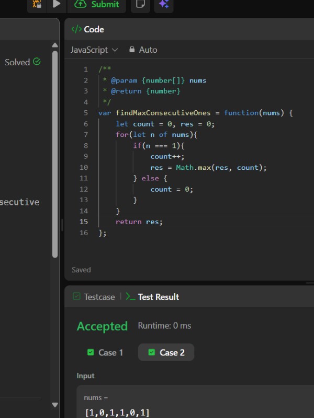Click the debug icon in top toolbar
314x418 pixels.
pos(37,4)
